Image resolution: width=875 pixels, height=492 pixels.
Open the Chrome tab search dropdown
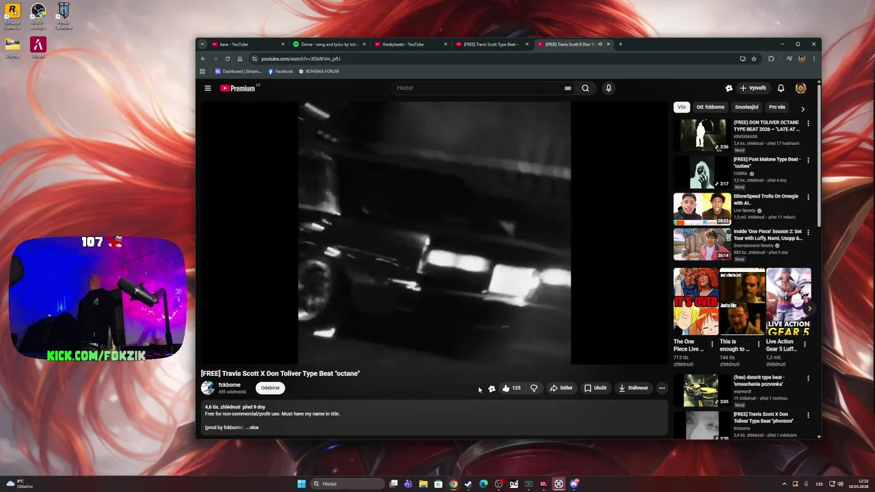coord(202,44)
